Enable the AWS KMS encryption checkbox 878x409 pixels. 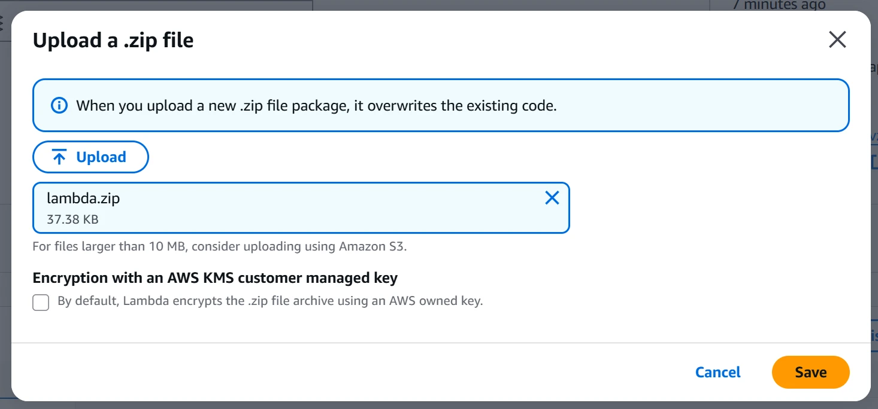click(x=41, y=302)
